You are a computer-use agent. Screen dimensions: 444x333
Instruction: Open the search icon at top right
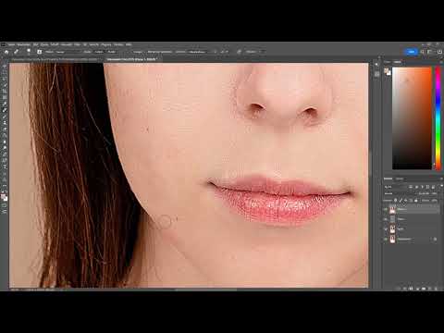pyautogui.click(x=423, y=52)
